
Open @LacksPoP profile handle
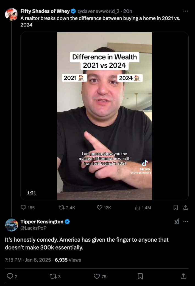pos(34,228)
